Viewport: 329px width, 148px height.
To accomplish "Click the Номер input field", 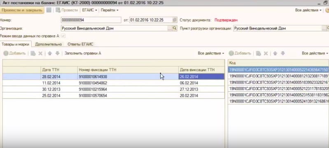I will click(91, 20).
